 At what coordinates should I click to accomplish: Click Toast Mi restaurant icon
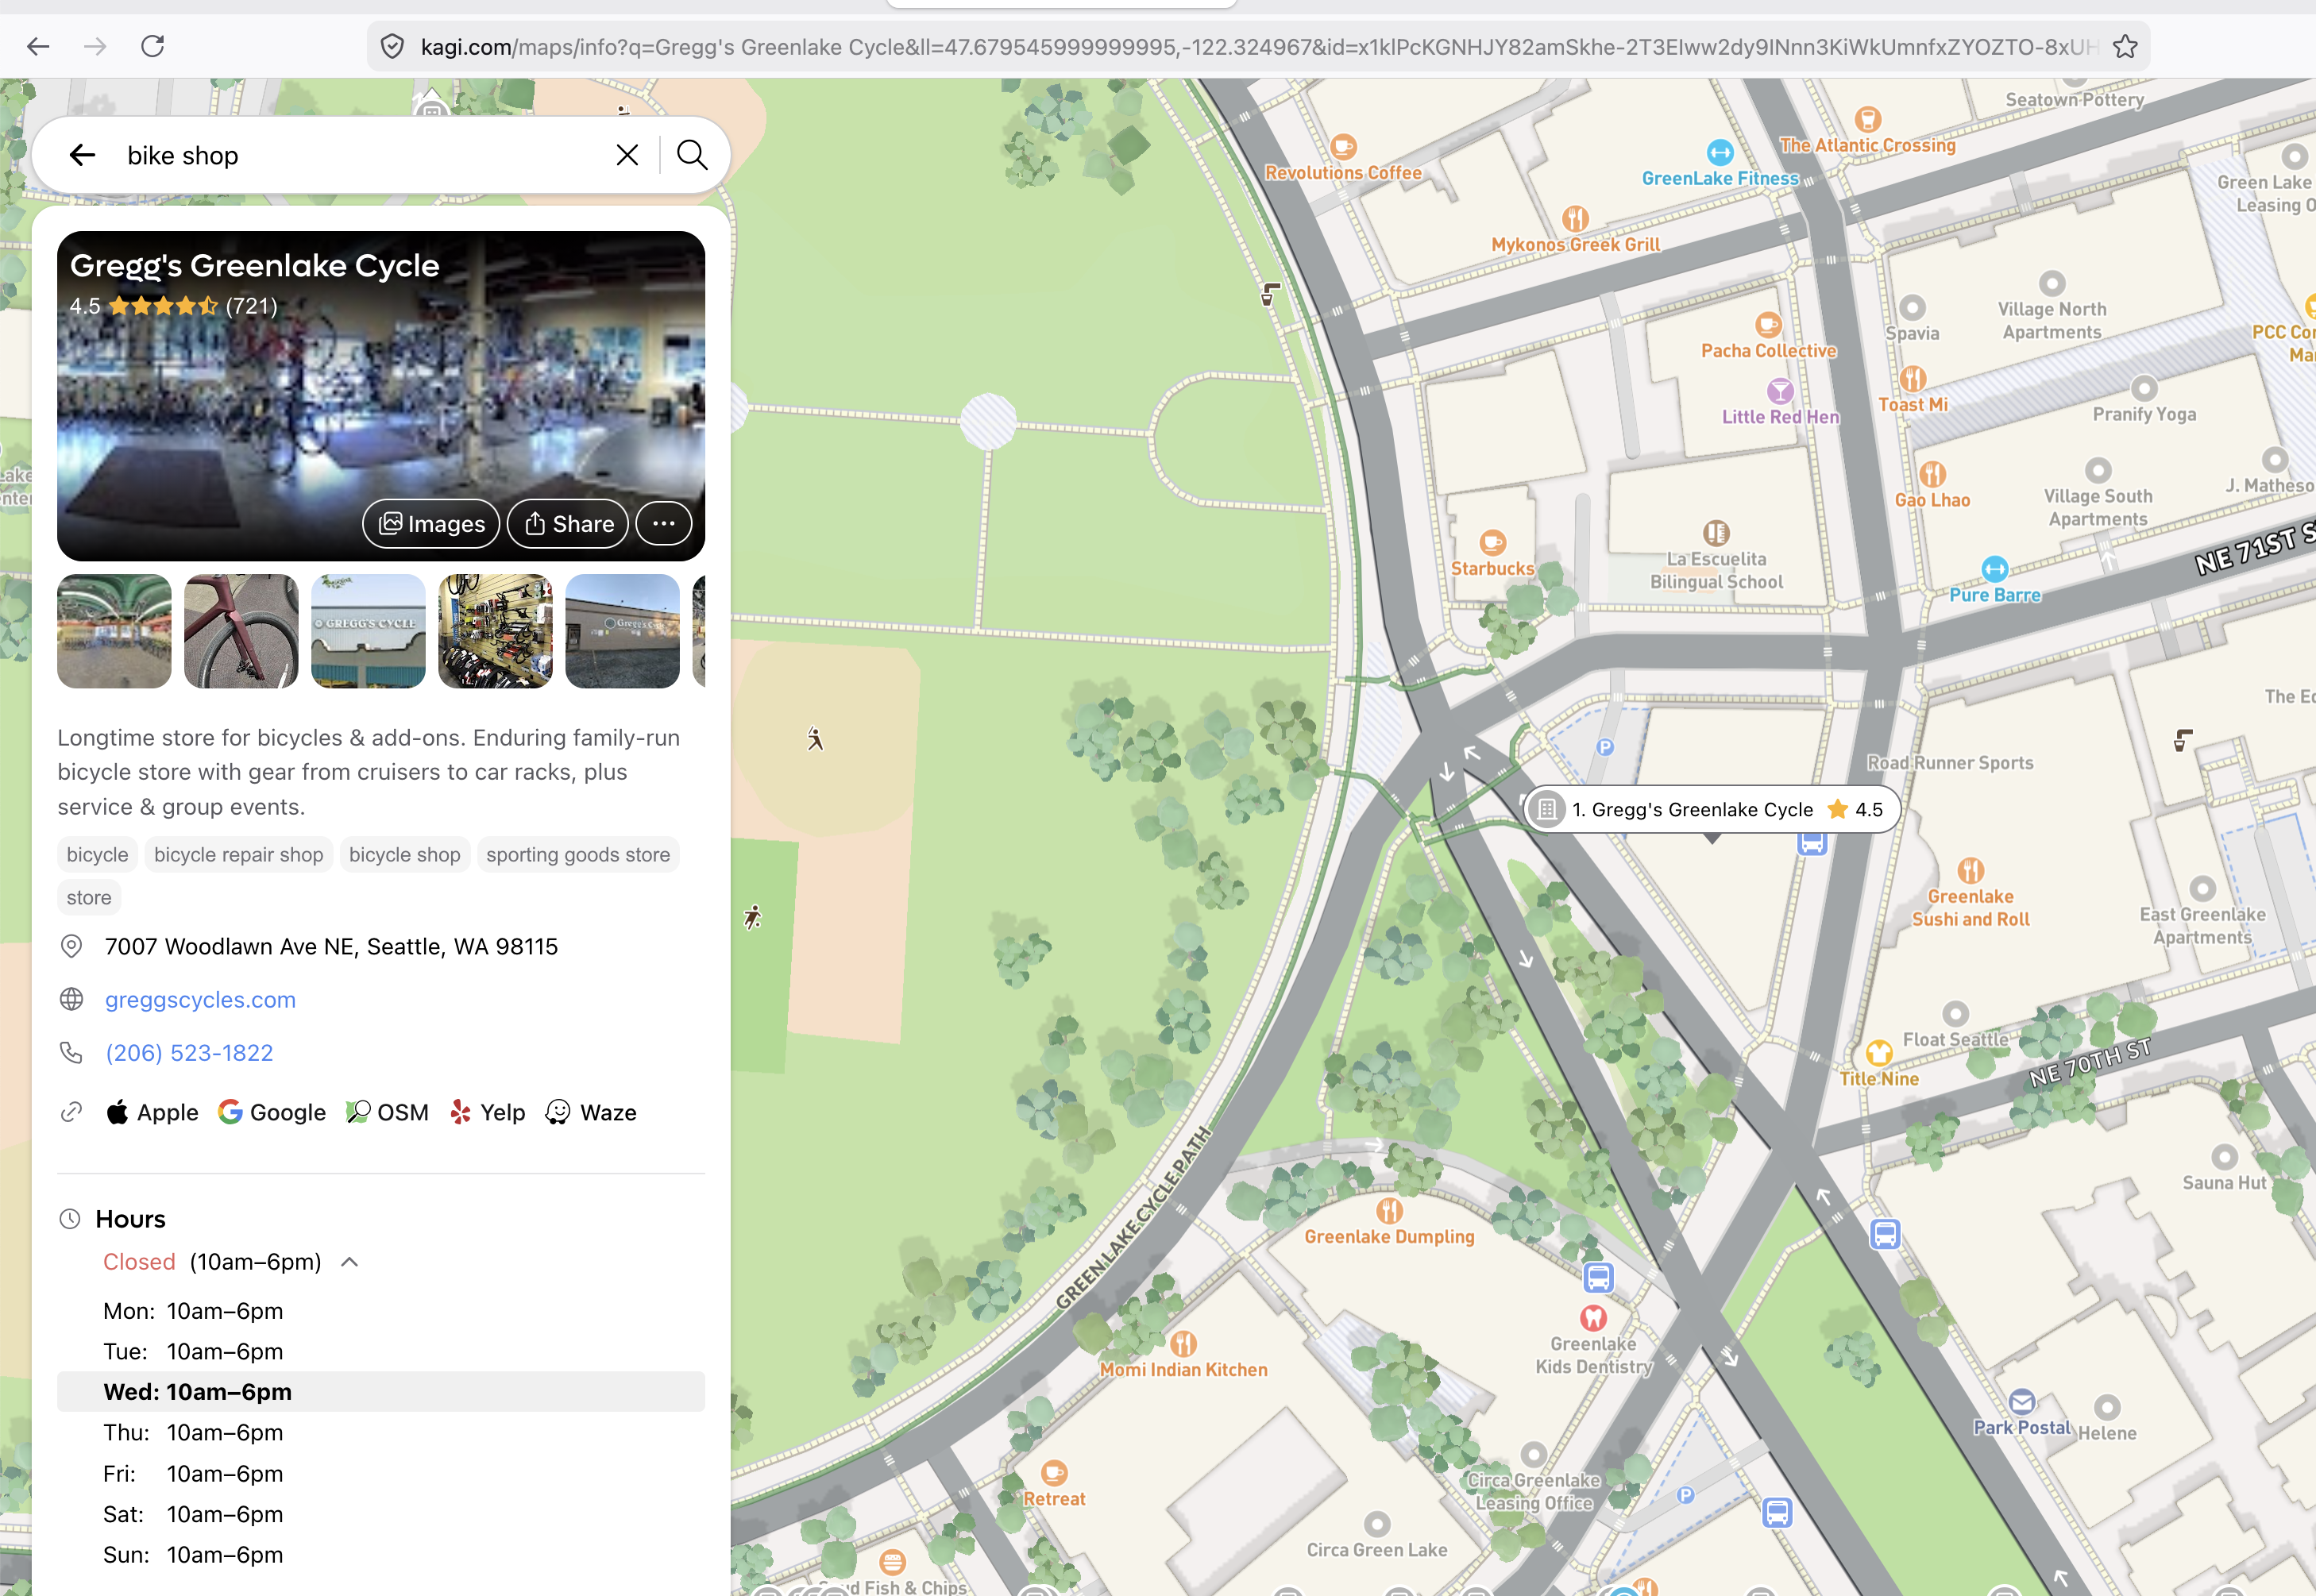pos(1912,379)
